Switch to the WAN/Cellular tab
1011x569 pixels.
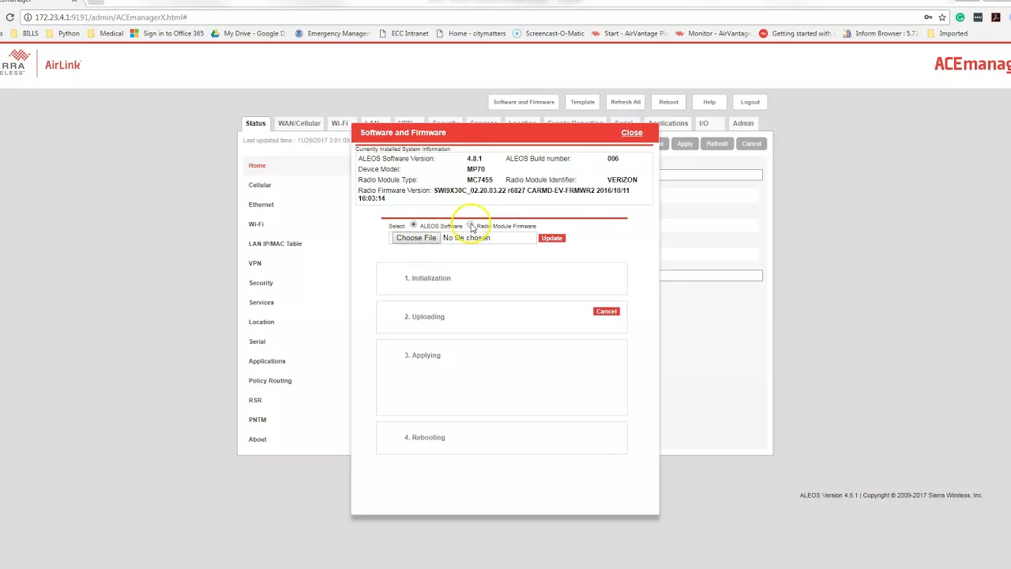tap(299, 123)
